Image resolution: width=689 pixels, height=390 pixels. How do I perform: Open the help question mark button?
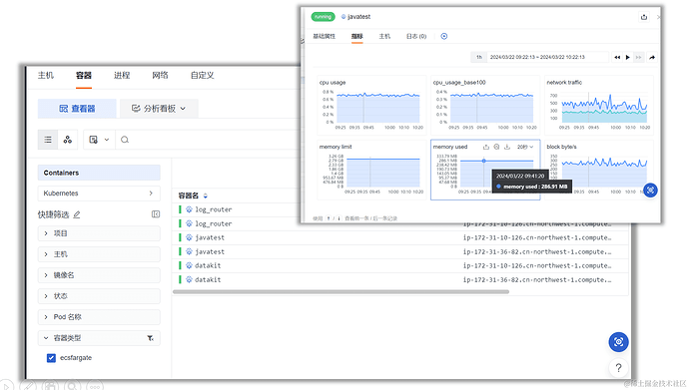pyautogui.click(x=619, y=368)
